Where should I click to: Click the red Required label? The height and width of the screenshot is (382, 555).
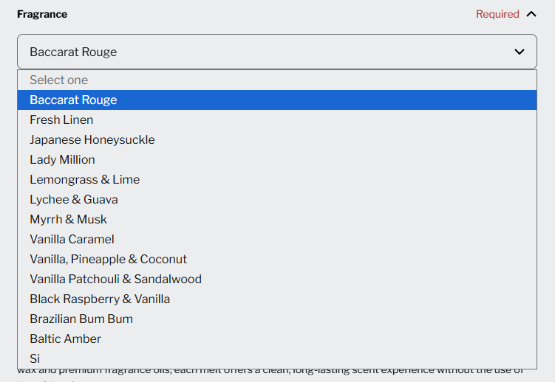pos(497,14)
